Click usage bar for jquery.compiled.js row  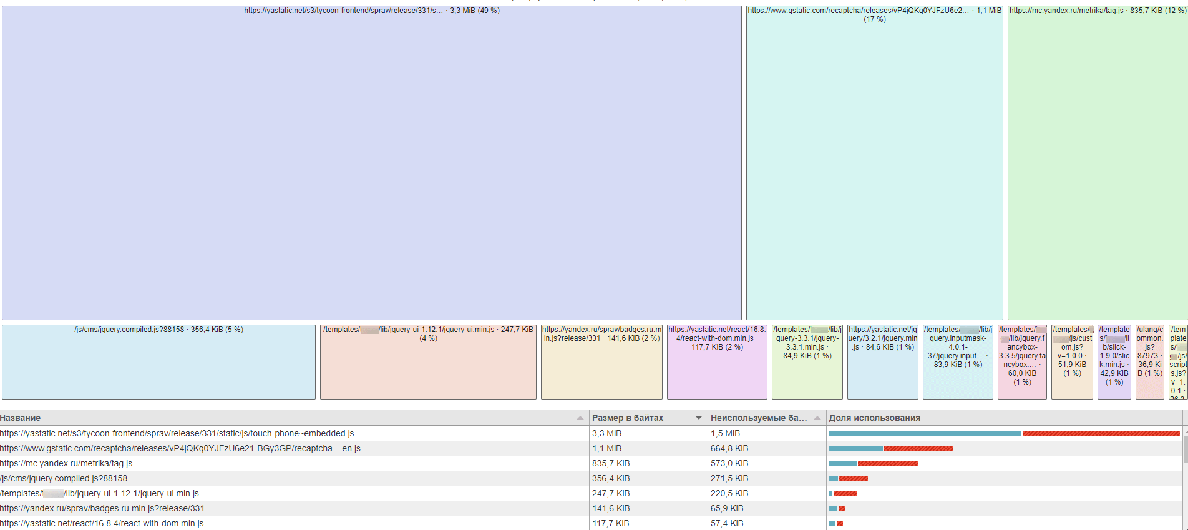(849, 478)
